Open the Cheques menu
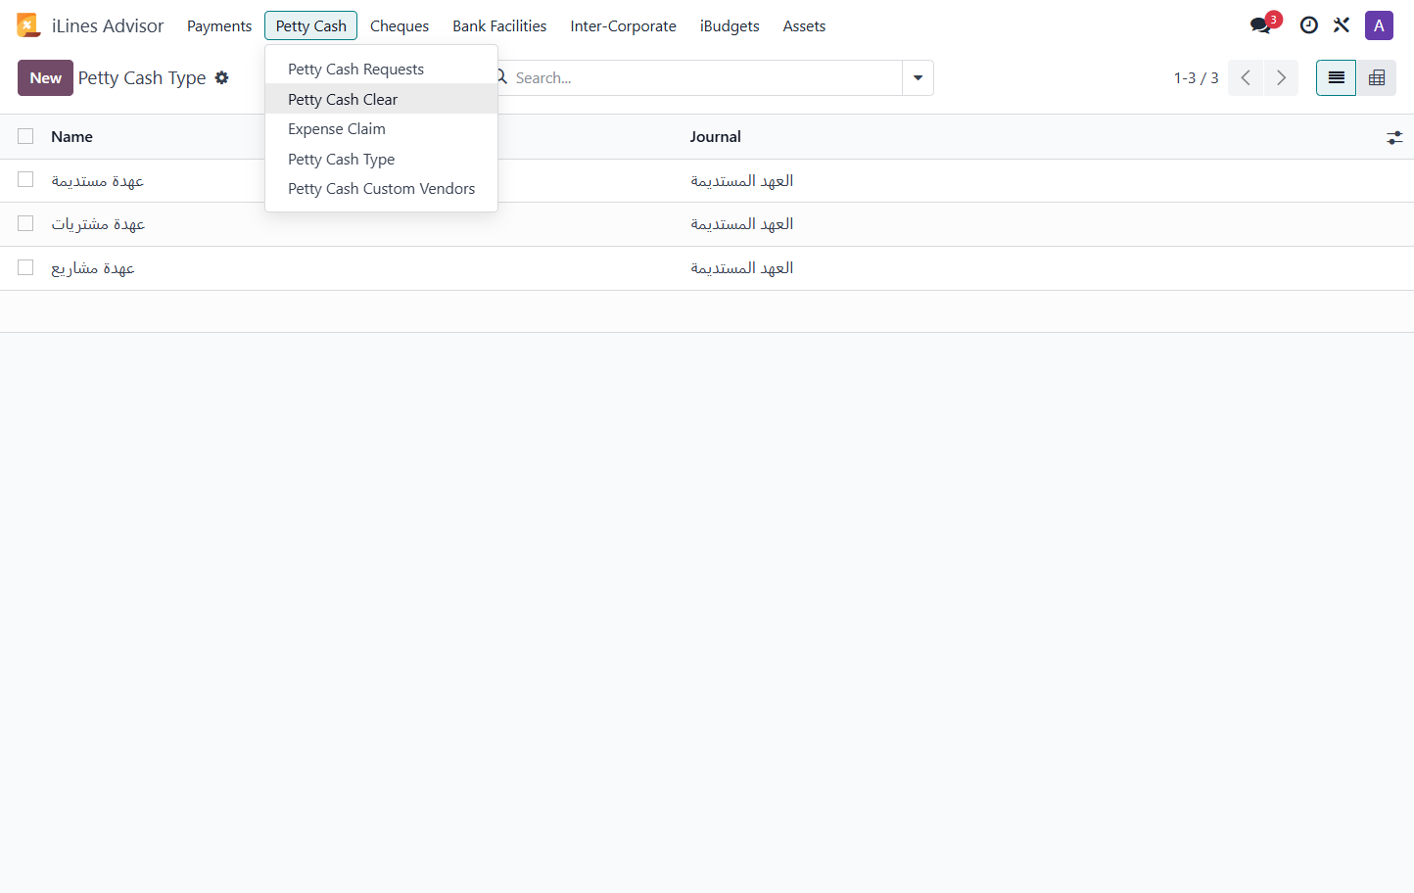 tap(400, 25)
